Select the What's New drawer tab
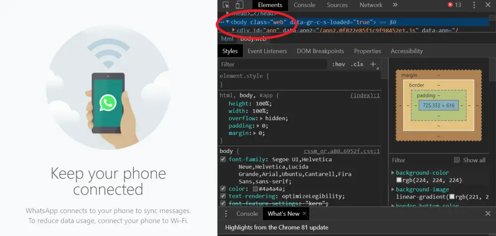The width and height of the screenshot is (496, 236). point(283,214)
